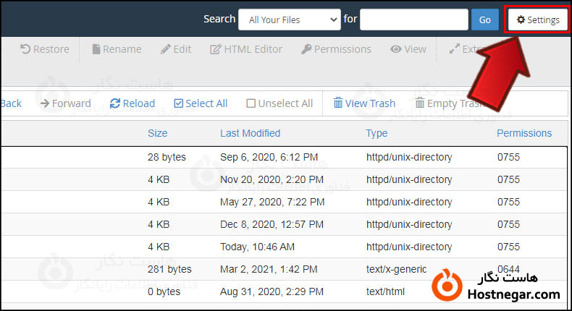
Task: Sort by Size column header
Action: point(157,133)
